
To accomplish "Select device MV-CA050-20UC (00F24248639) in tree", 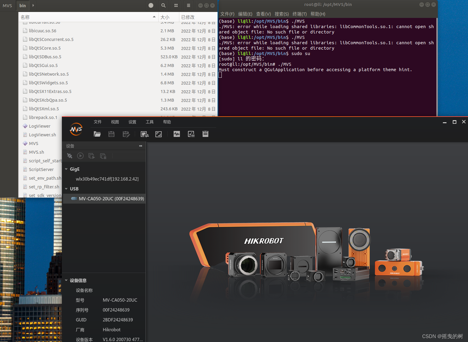I will 104,199.
